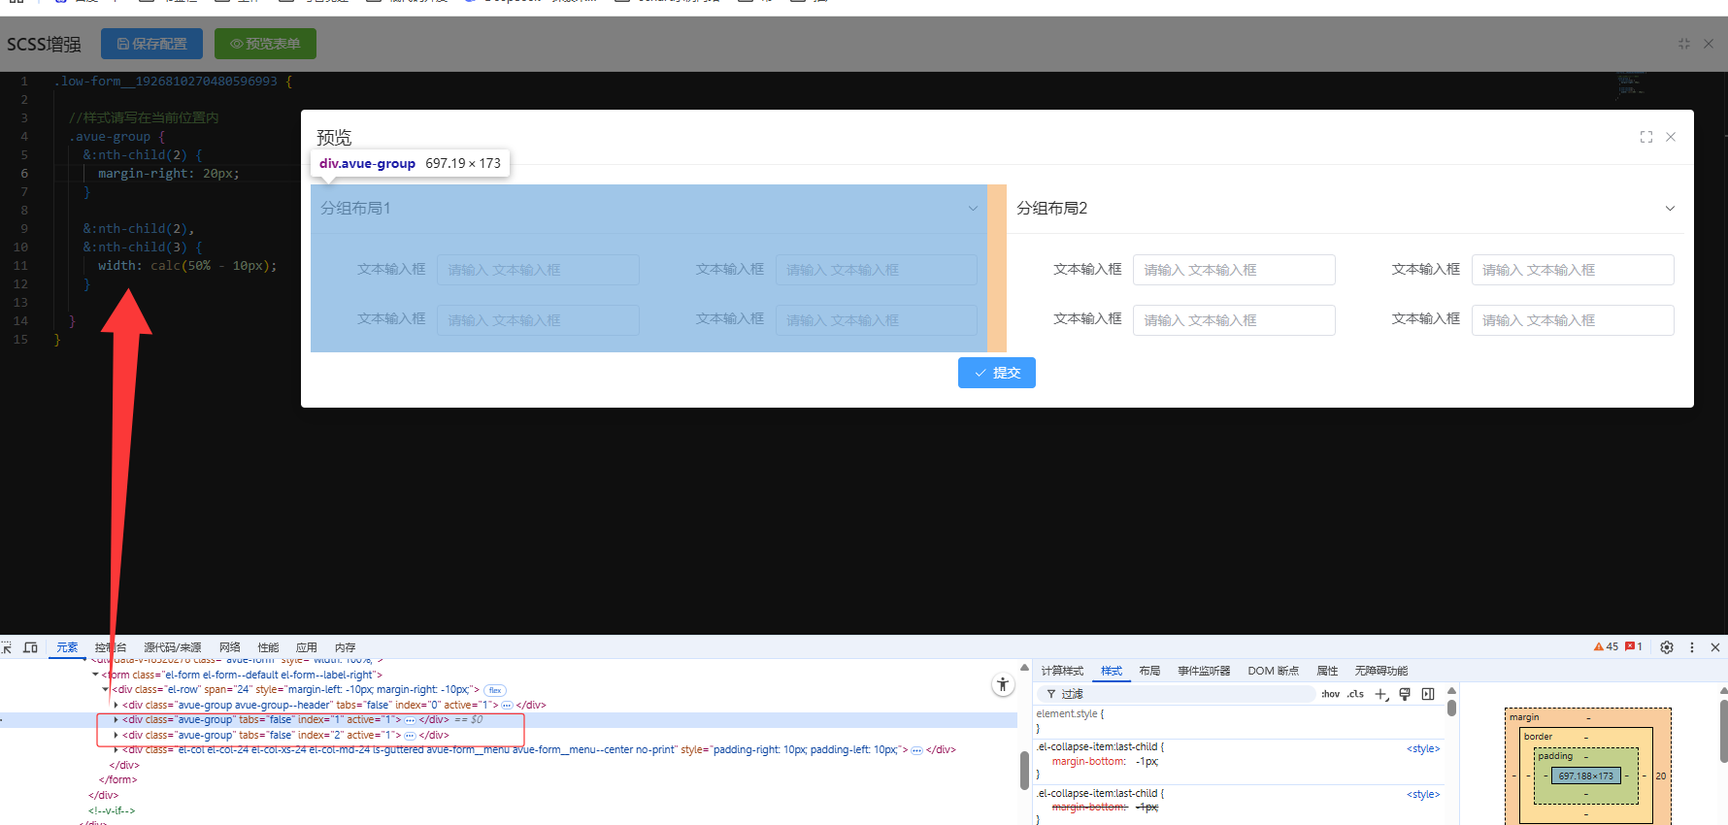1728x825 pixels.
Task: Click the 保存配置 save config button
Action: click(151, 44)
